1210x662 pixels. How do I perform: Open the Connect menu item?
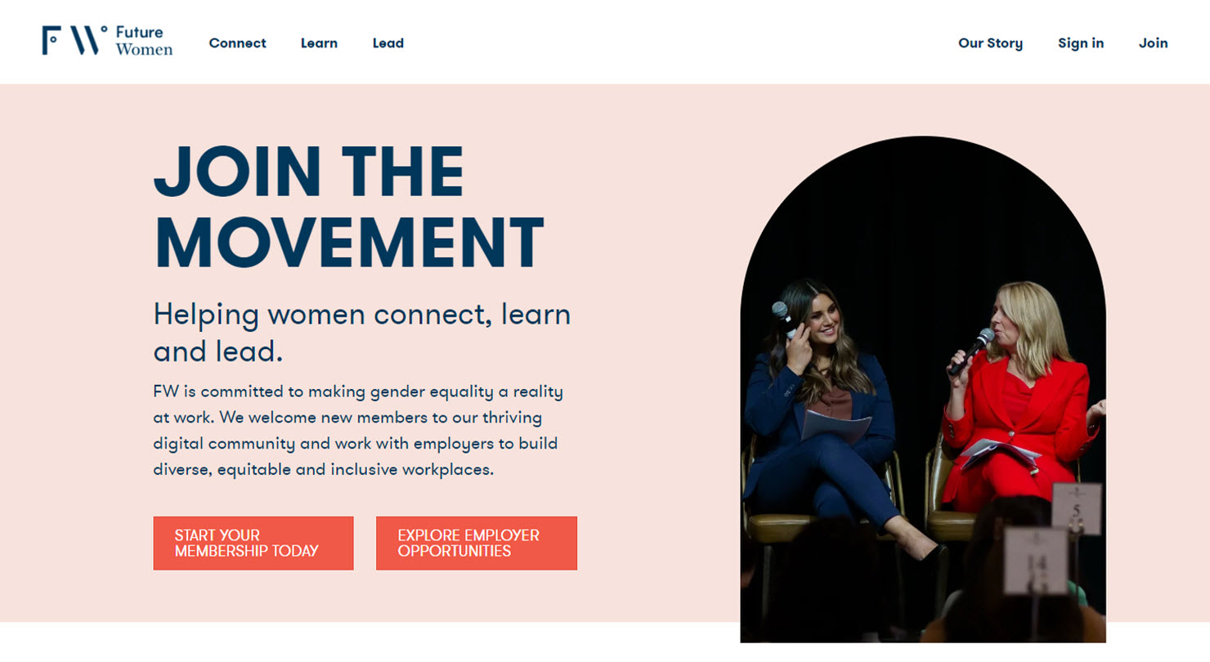[237, 43]
